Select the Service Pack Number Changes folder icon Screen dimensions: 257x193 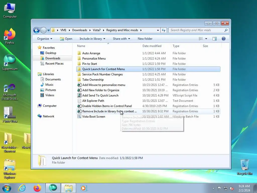point(79,74)
